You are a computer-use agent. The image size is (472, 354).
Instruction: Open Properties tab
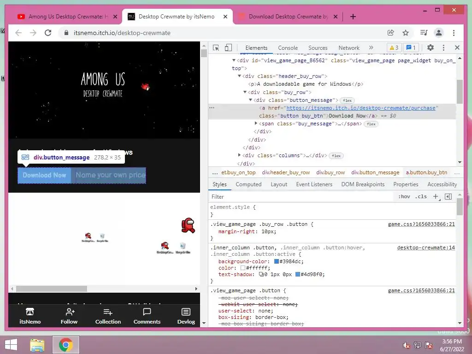coord(406,184)
